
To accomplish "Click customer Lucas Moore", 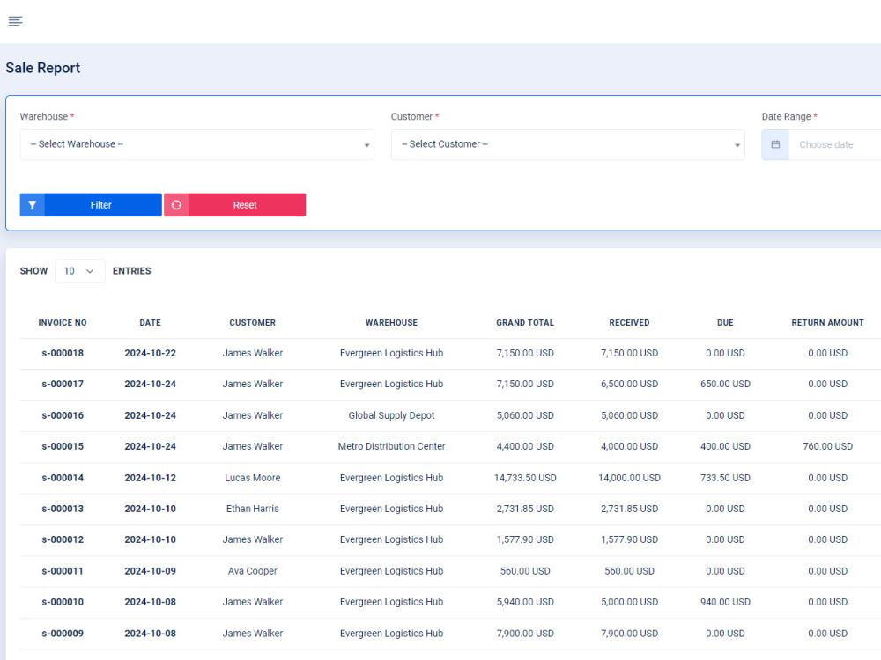I will click(252, 478).
